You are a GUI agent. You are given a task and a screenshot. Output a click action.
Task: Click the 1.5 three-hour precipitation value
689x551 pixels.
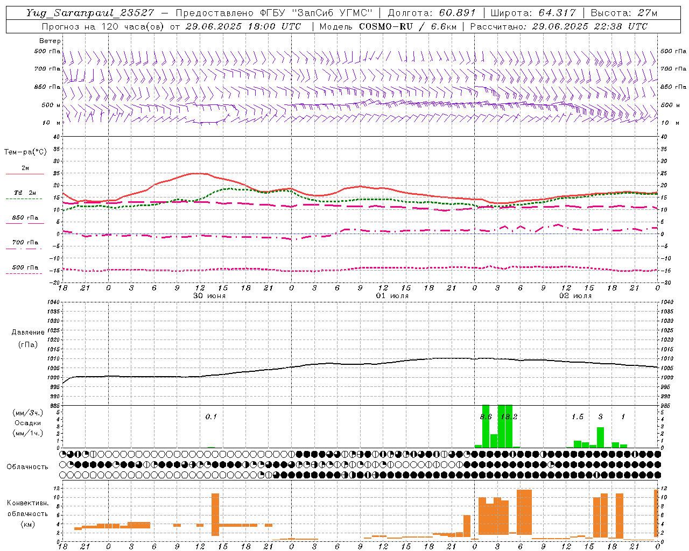tap(578, 416)
